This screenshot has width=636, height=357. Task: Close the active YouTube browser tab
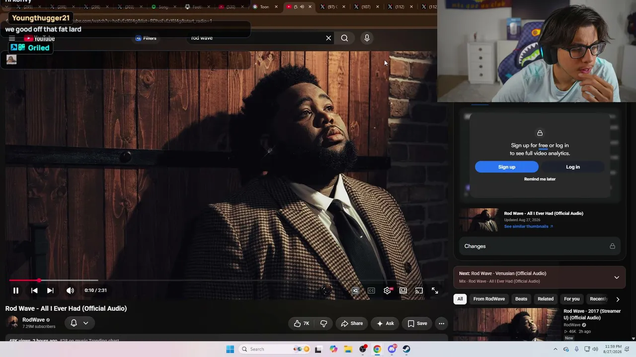tap(310, 7)
